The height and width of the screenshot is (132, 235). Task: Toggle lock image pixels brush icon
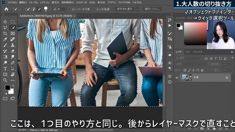coord(189,70)
